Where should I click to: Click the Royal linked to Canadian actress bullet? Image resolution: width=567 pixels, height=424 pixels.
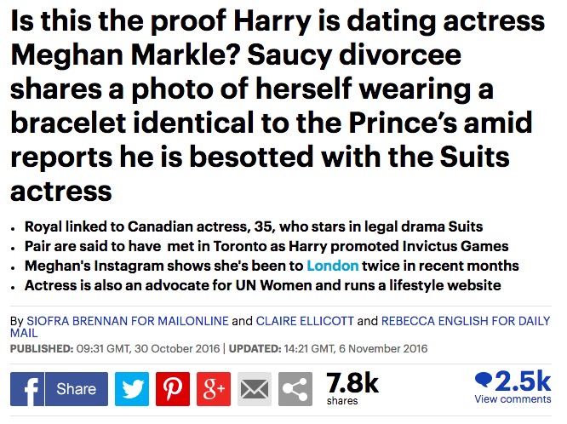tap(254, 226)
